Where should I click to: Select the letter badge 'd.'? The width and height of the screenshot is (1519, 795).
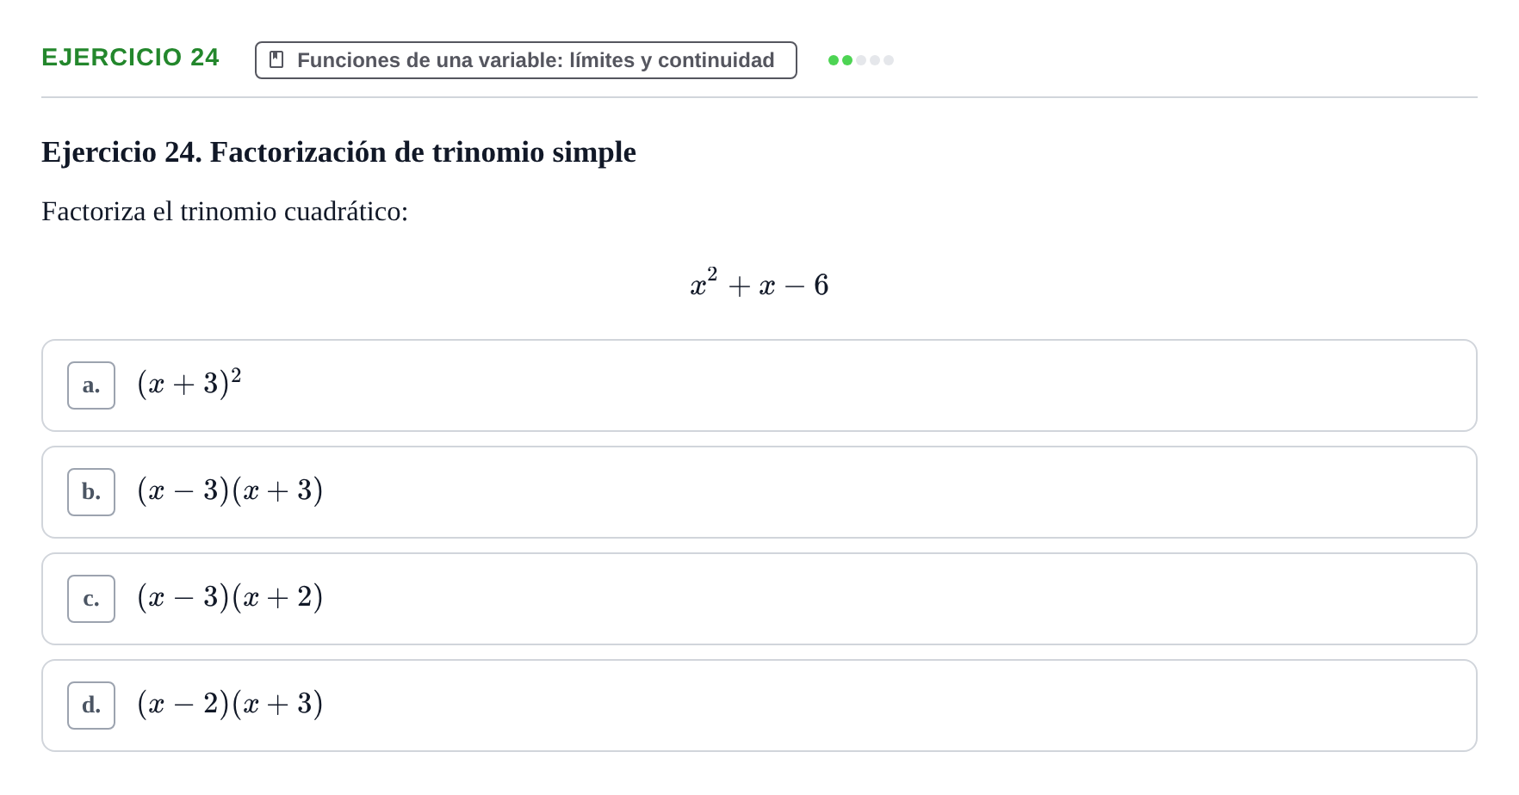coord(91,706)
